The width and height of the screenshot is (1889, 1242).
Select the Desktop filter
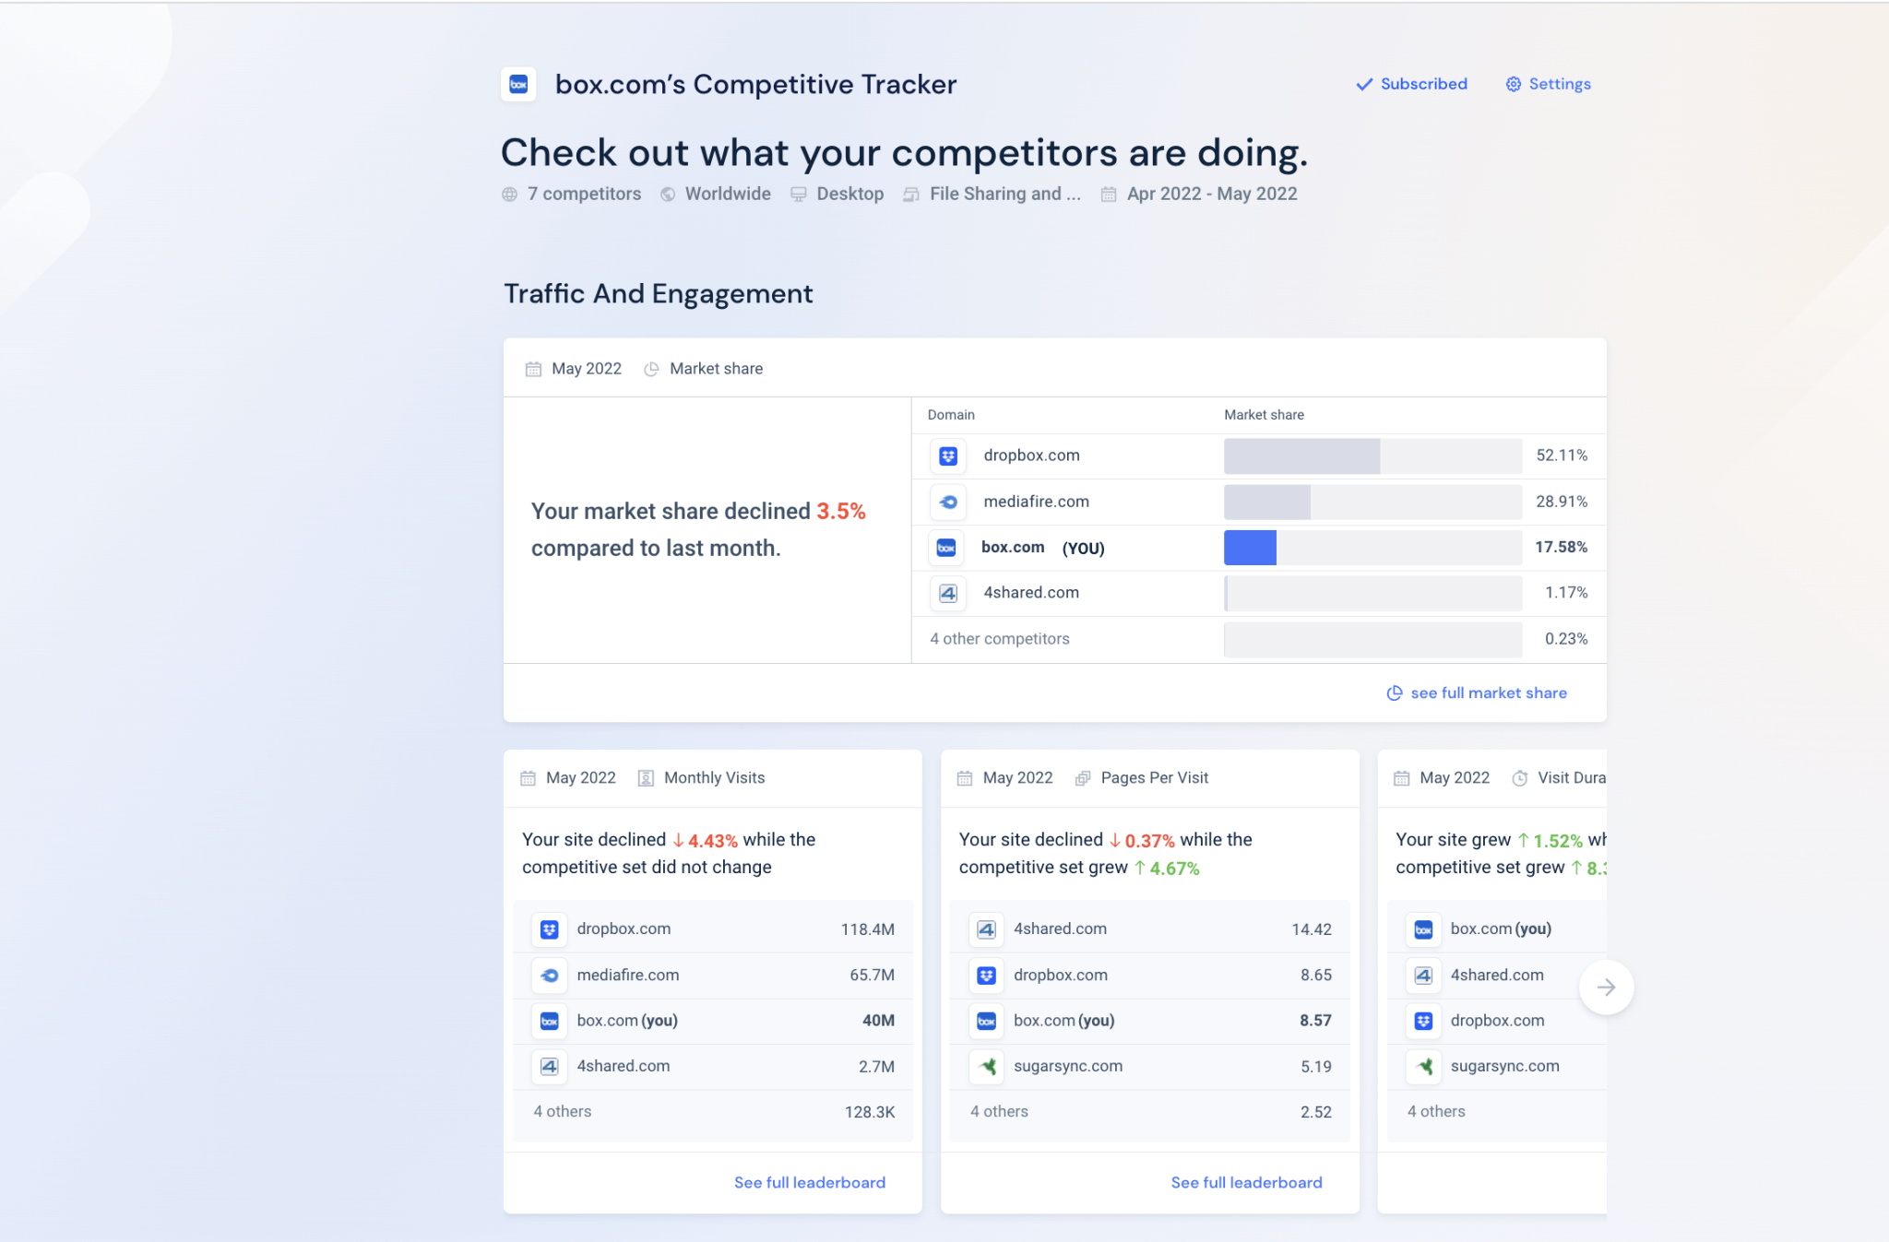click(836, 194)
